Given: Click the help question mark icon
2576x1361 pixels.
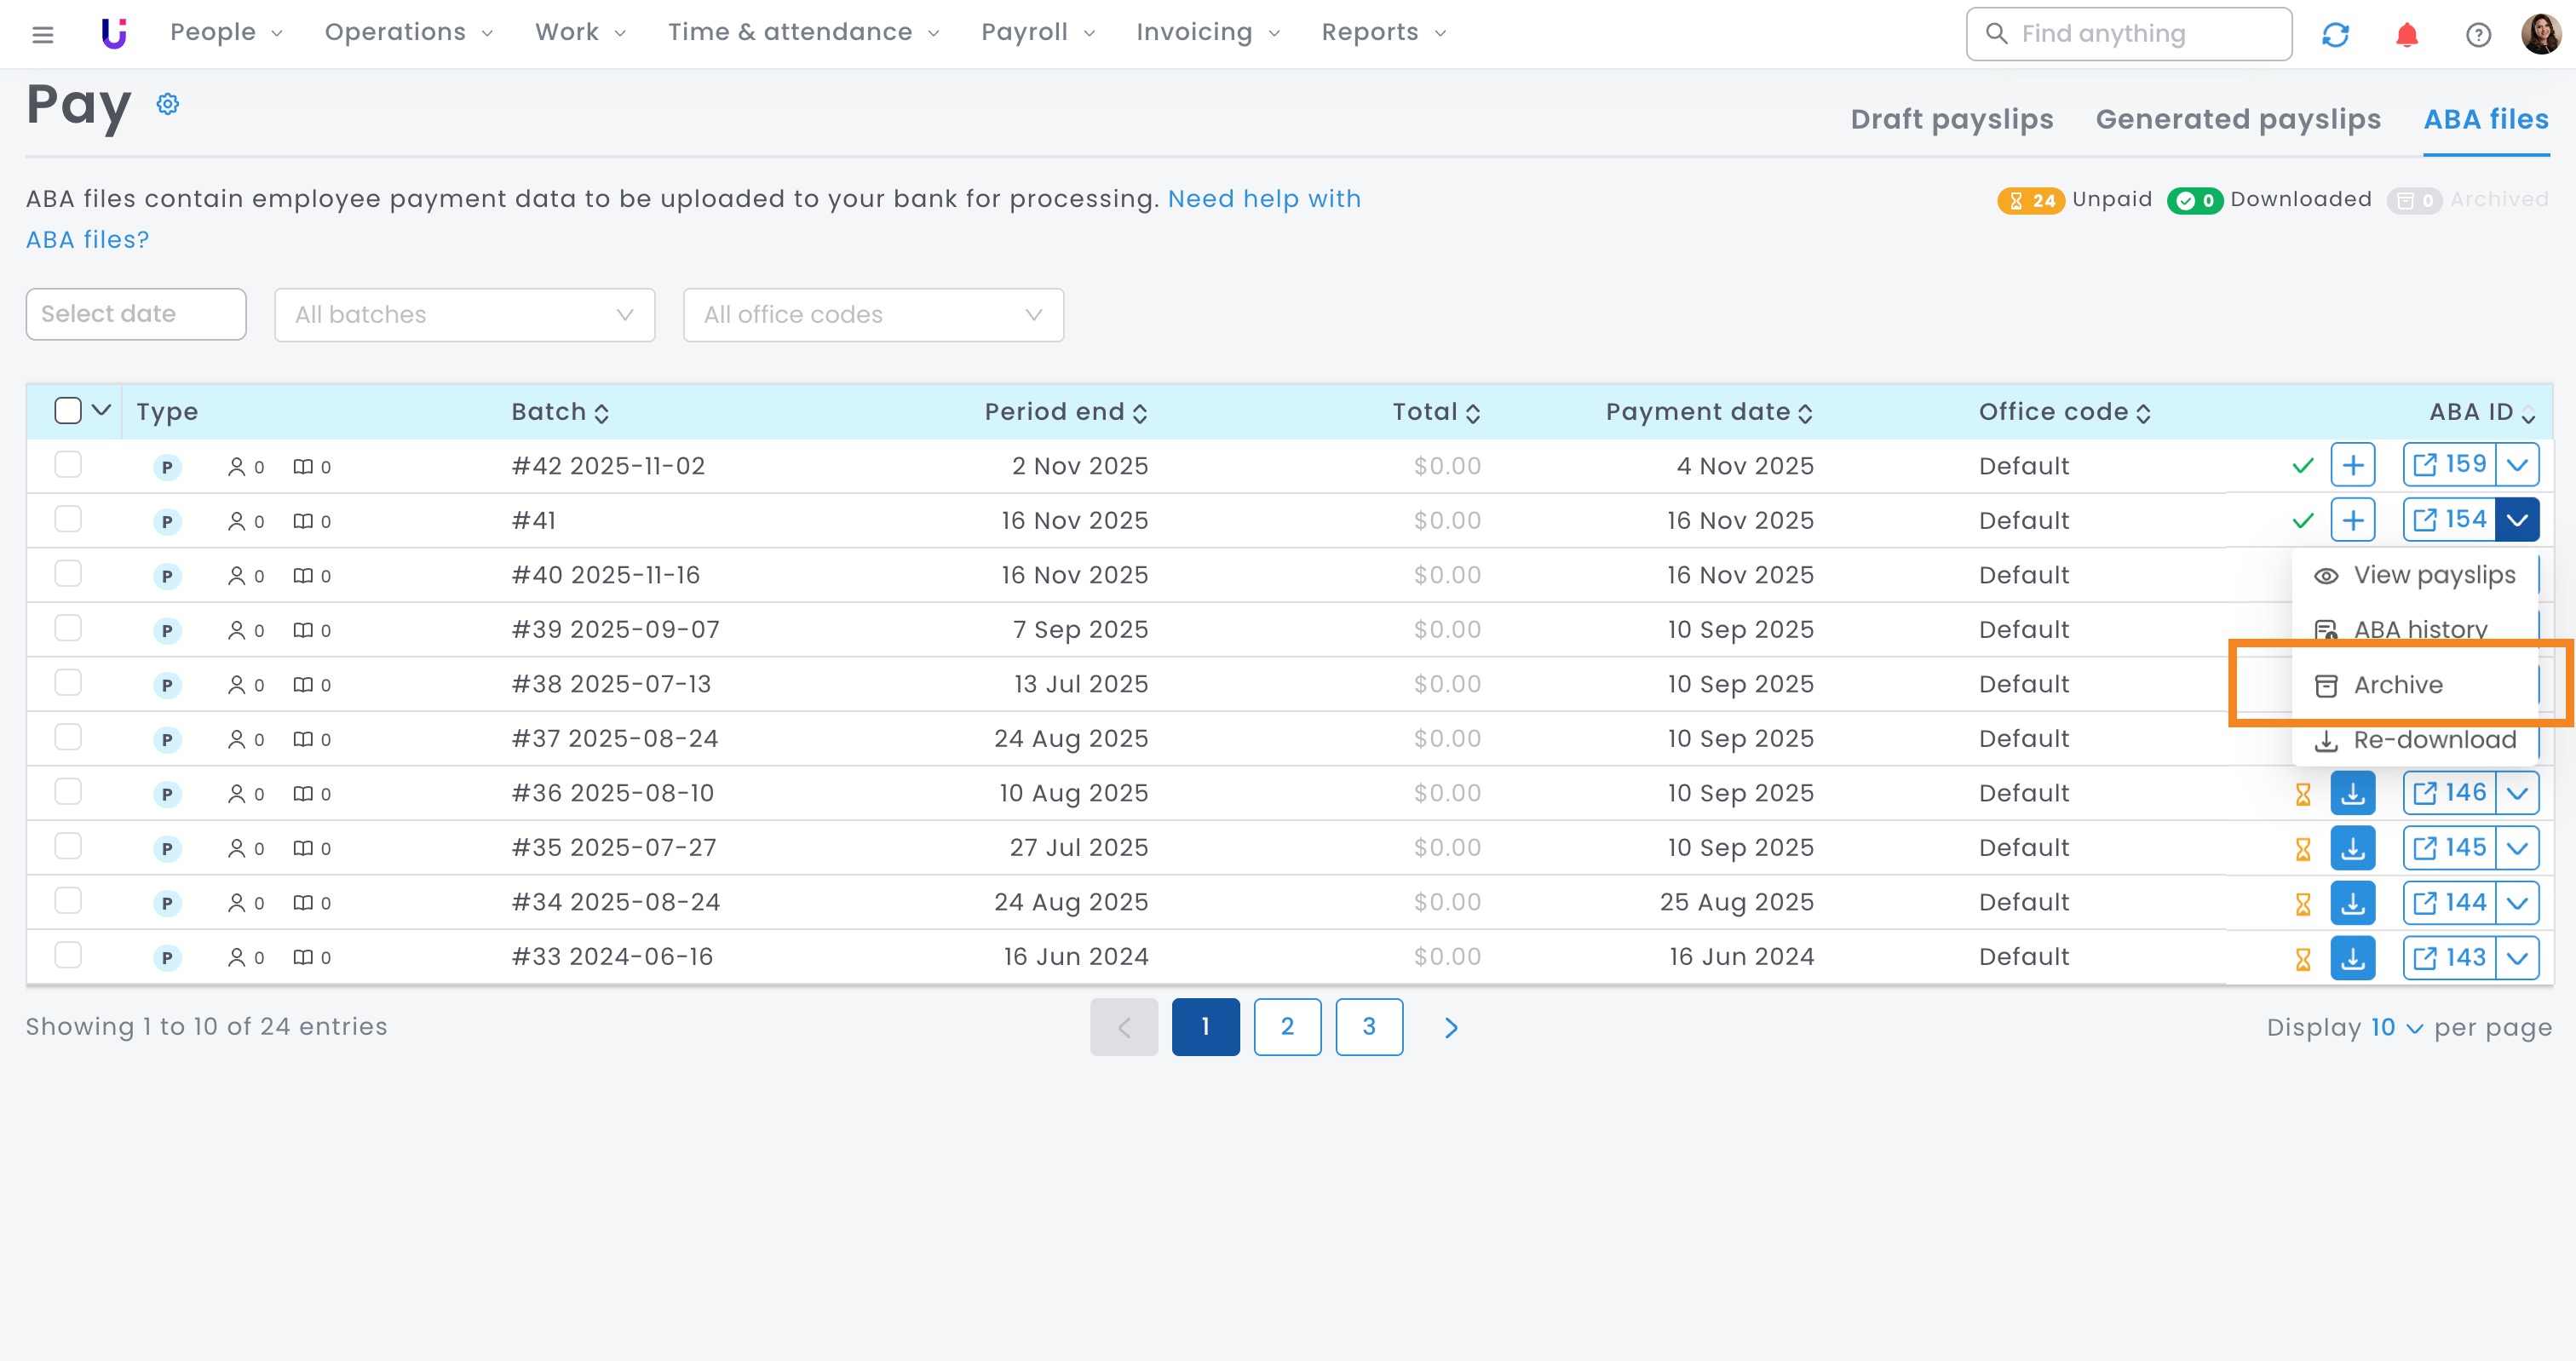Looking at the screenshot, I should click(x=2478, y=35).
